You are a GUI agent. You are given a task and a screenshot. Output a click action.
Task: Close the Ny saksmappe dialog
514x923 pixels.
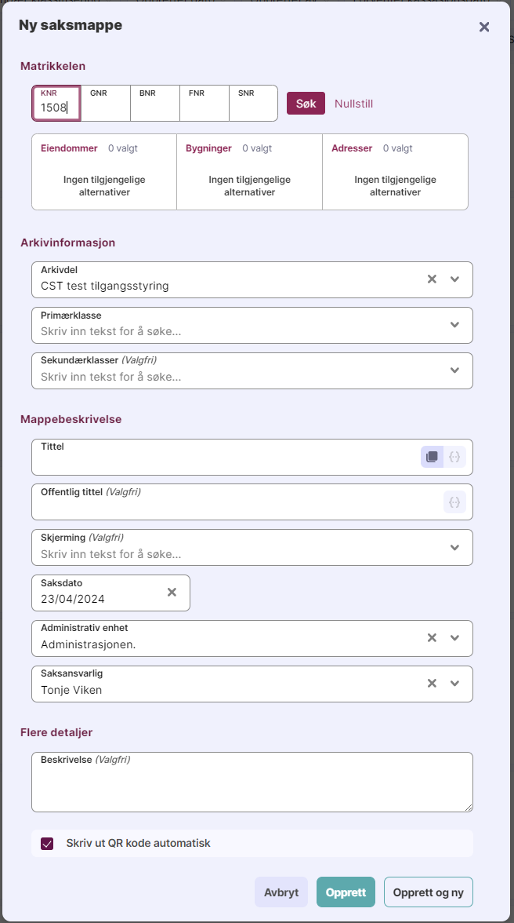tap(484, 27)
